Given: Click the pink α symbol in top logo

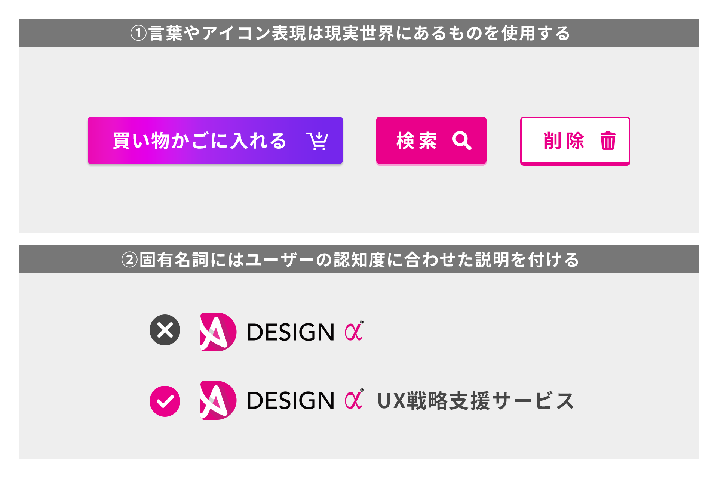Looking at the screenshot, I should (353, 332).
